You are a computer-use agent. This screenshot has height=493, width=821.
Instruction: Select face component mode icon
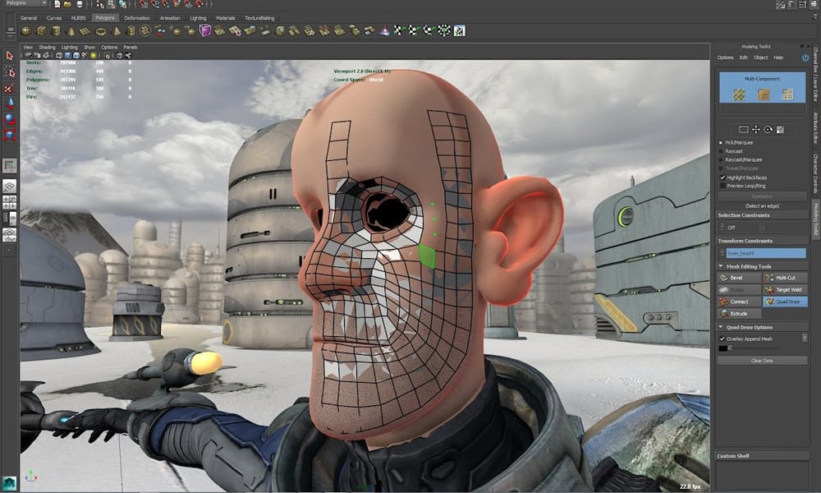point(764,94)
